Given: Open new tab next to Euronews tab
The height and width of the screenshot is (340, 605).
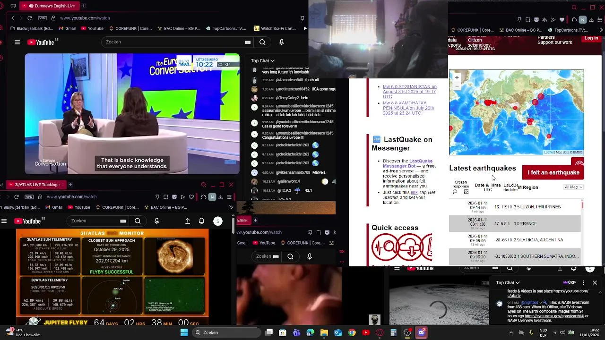Looking at the screenshot, I should click(83, 6).
